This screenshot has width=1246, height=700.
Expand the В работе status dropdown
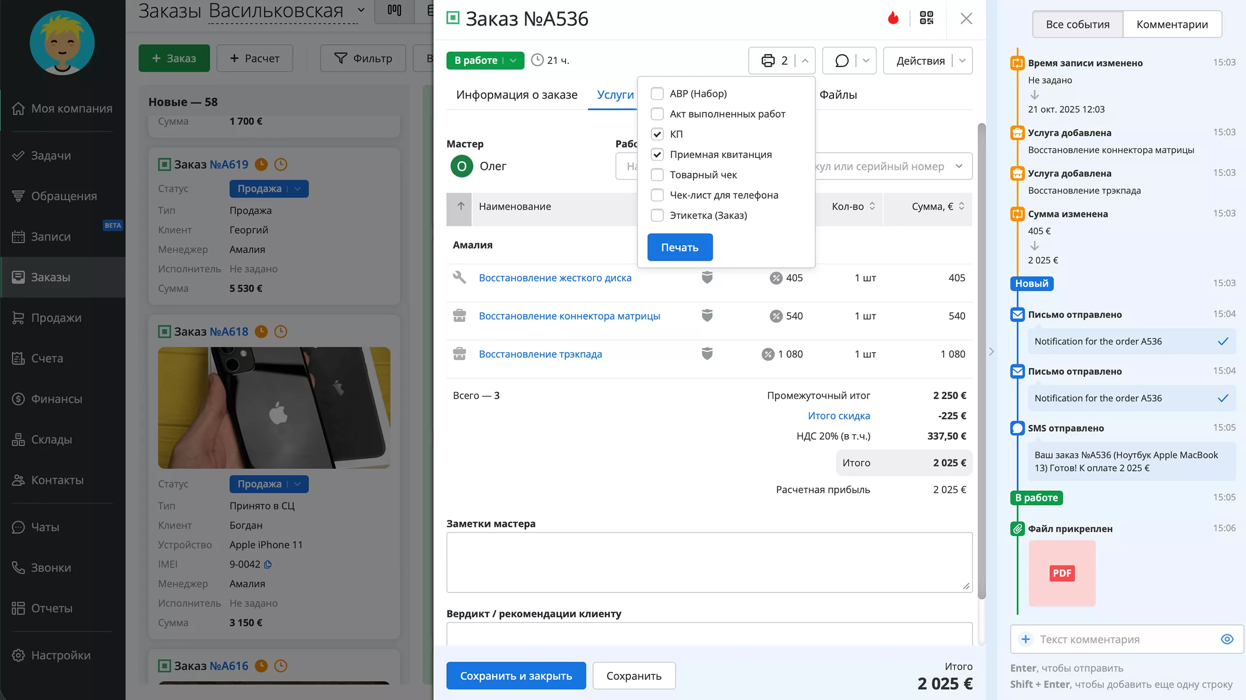tap(513, 60)
